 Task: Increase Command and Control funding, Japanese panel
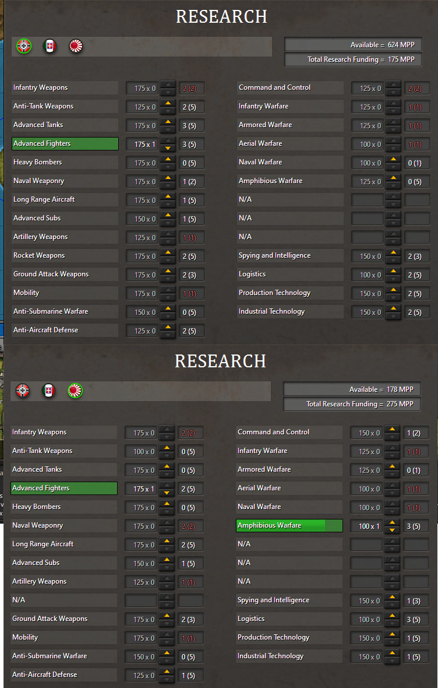pos(392,429)
